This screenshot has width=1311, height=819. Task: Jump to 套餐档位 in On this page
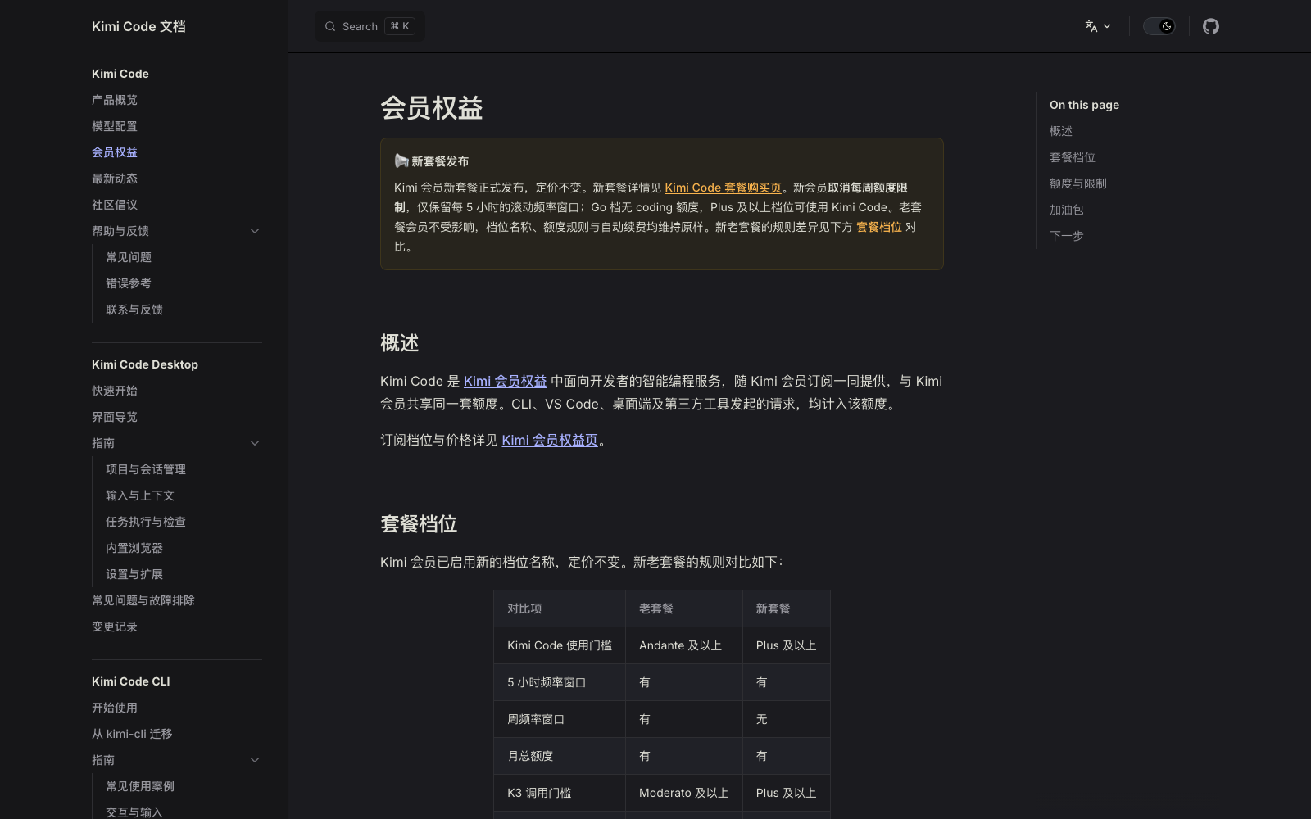point(1073,157)
